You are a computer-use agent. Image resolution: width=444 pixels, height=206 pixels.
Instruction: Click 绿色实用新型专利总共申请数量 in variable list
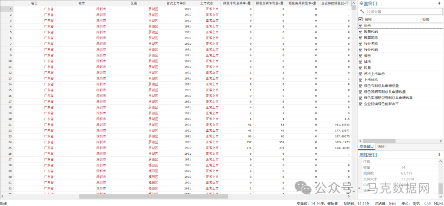[x=388, y=98]
